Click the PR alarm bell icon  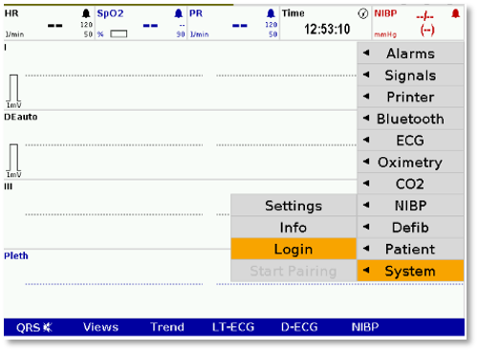[271, 13]
